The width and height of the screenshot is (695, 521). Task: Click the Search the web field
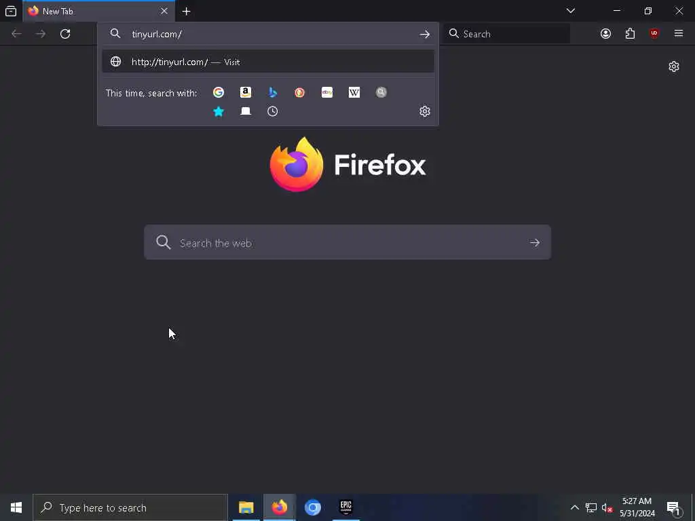tap(347, 242)
